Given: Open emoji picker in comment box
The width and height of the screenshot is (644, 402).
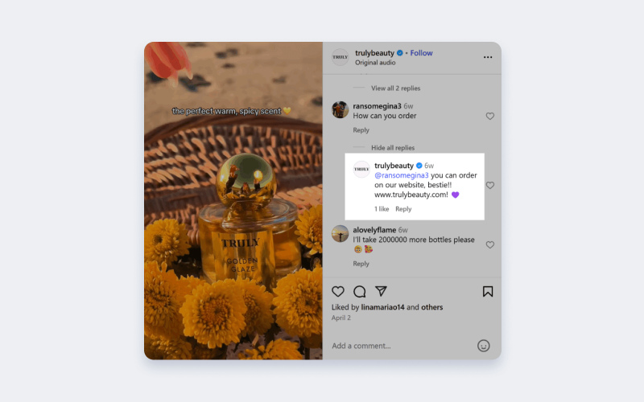Looking at the screenshot, I should pyautogui.click(x=484, y=346).
